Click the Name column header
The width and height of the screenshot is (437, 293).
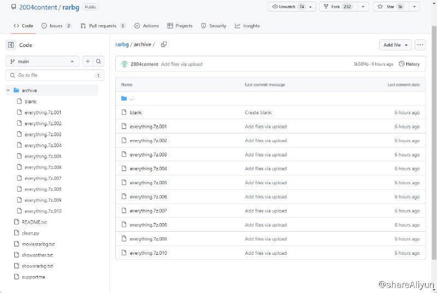pyautogui.click(x=127, y=85)
